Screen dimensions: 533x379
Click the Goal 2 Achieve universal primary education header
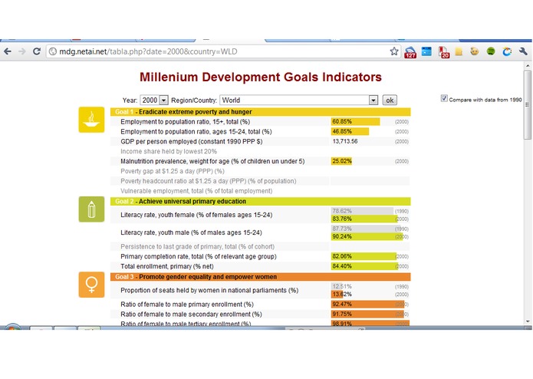261,201
